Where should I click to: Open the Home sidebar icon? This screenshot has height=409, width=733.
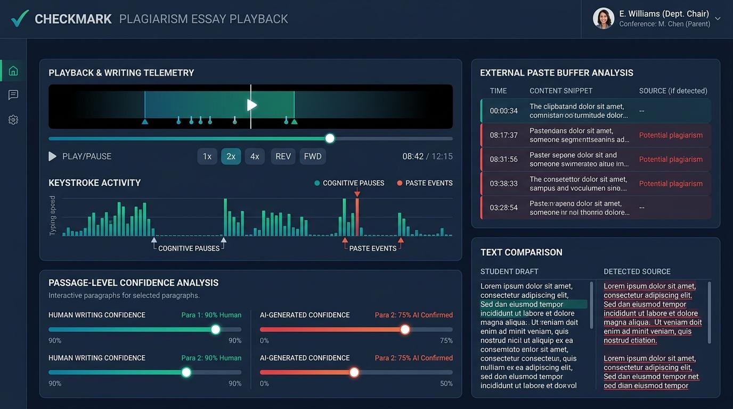[x=13, y=71]
